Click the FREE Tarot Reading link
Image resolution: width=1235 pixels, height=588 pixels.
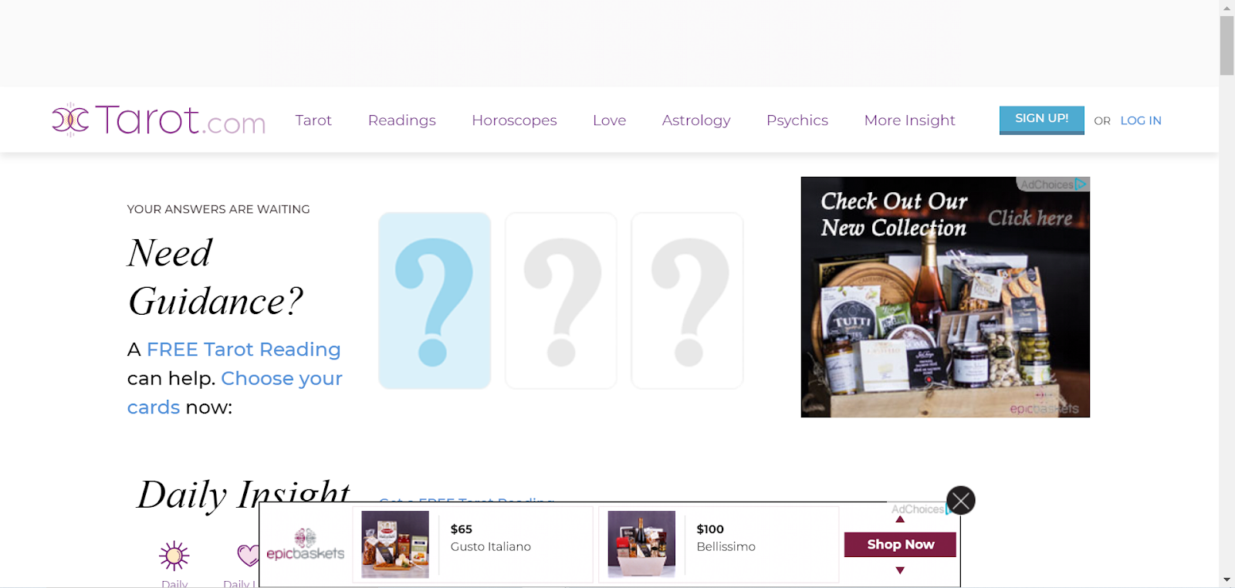244,350
